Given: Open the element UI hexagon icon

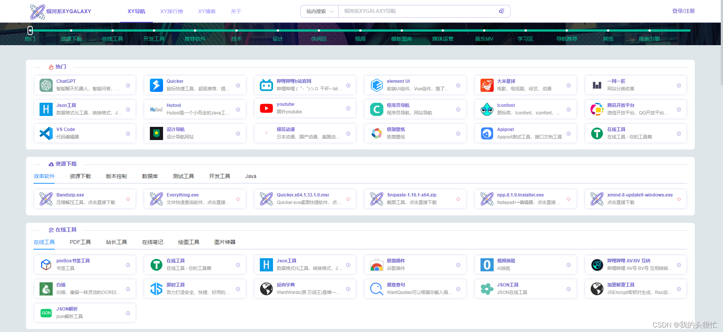Looking at the screenshot, I should (377, 85).
